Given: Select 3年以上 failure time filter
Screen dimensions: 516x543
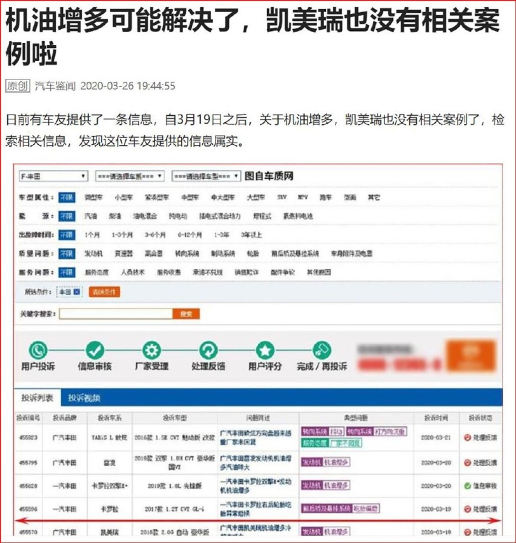Looking at the screenshot, I should [x=251, y=235].
